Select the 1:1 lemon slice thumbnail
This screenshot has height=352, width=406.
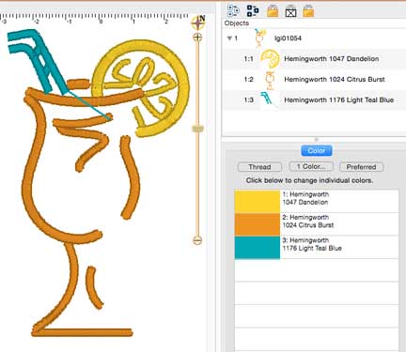(x=270, y=59)
